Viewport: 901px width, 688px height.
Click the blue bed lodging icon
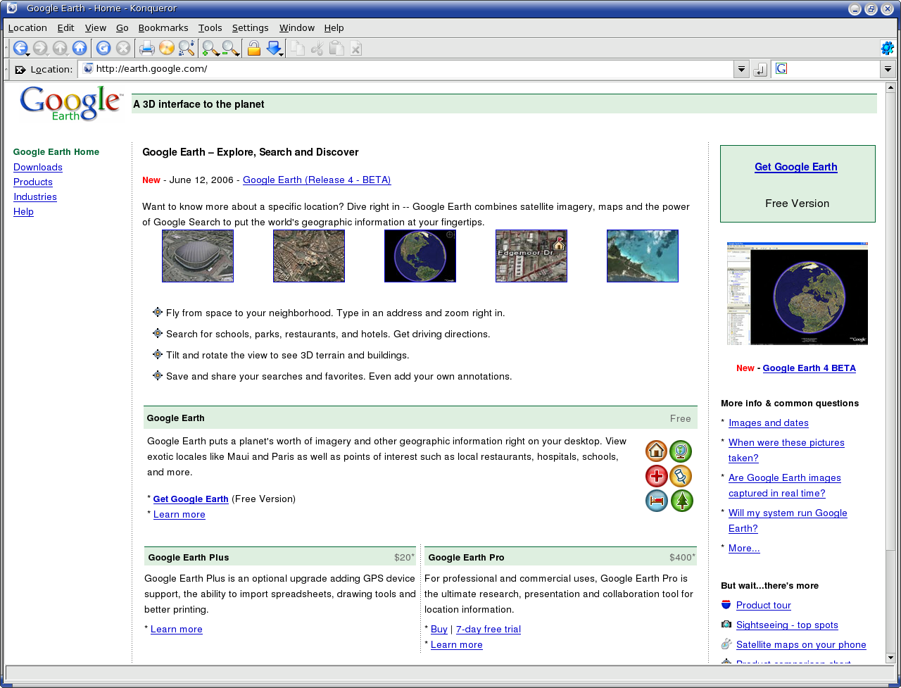[656, 501]
